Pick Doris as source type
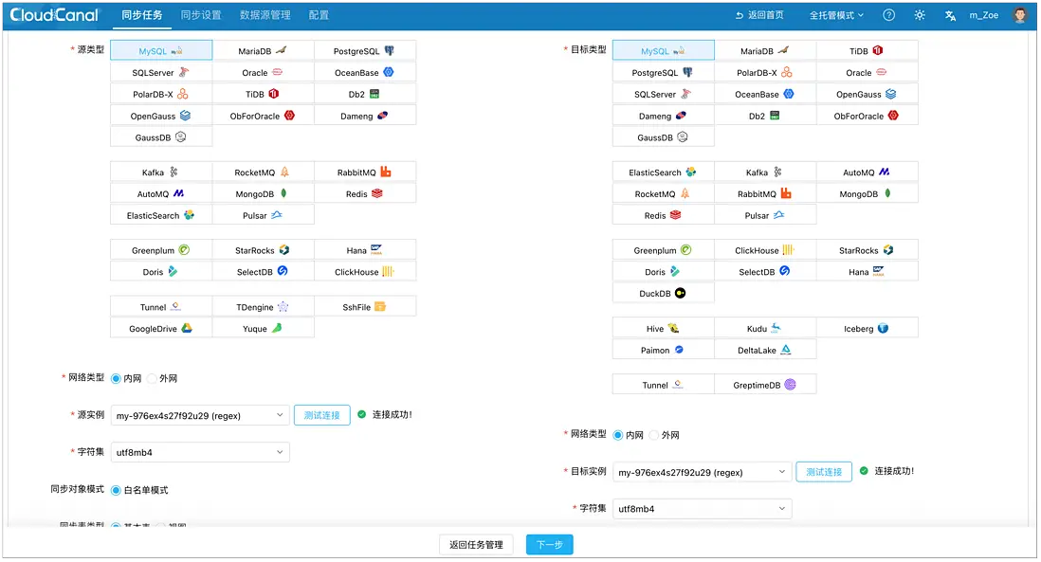Viewport: 1041px width, 562px height. coord(161,271)
